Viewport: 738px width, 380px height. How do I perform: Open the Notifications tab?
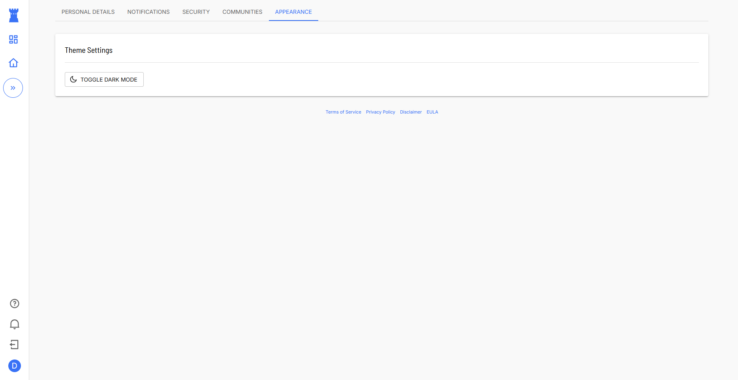148,12
